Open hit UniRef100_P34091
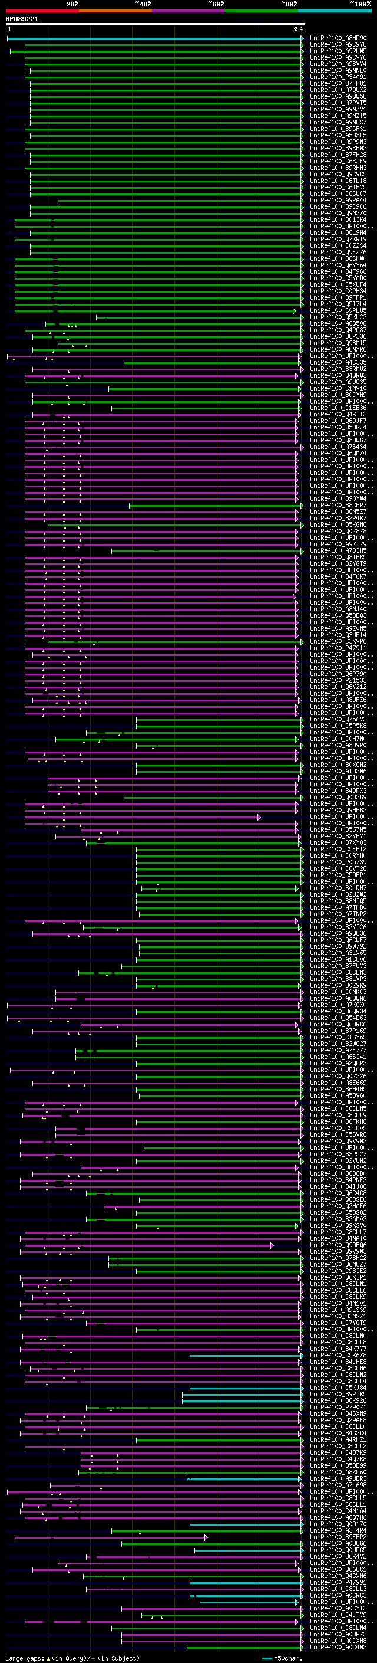The image size is (377, 1663). click(x=338, y=77)
